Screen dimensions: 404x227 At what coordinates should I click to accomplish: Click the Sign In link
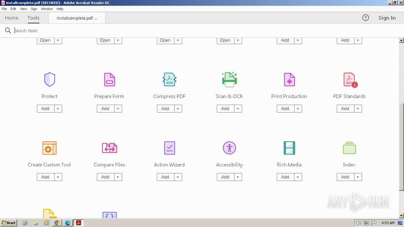point(387,18)
